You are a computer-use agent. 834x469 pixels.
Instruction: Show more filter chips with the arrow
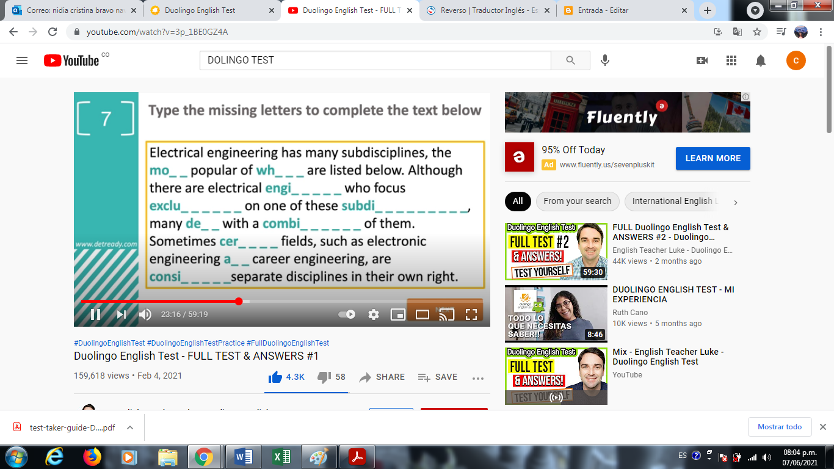point(736,202)
